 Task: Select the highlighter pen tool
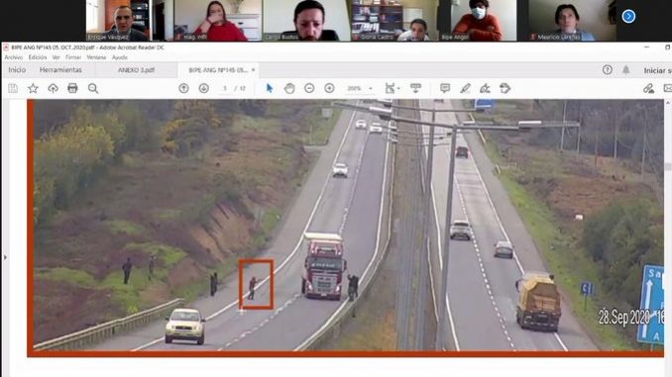coord(465,89)
